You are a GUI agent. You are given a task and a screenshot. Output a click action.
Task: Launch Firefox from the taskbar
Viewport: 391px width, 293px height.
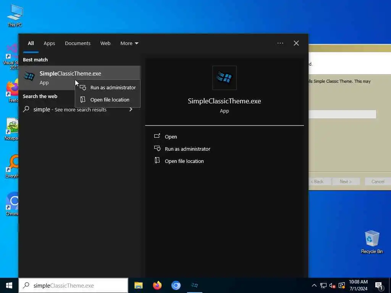pyautogui.click(x=157, y=285)
